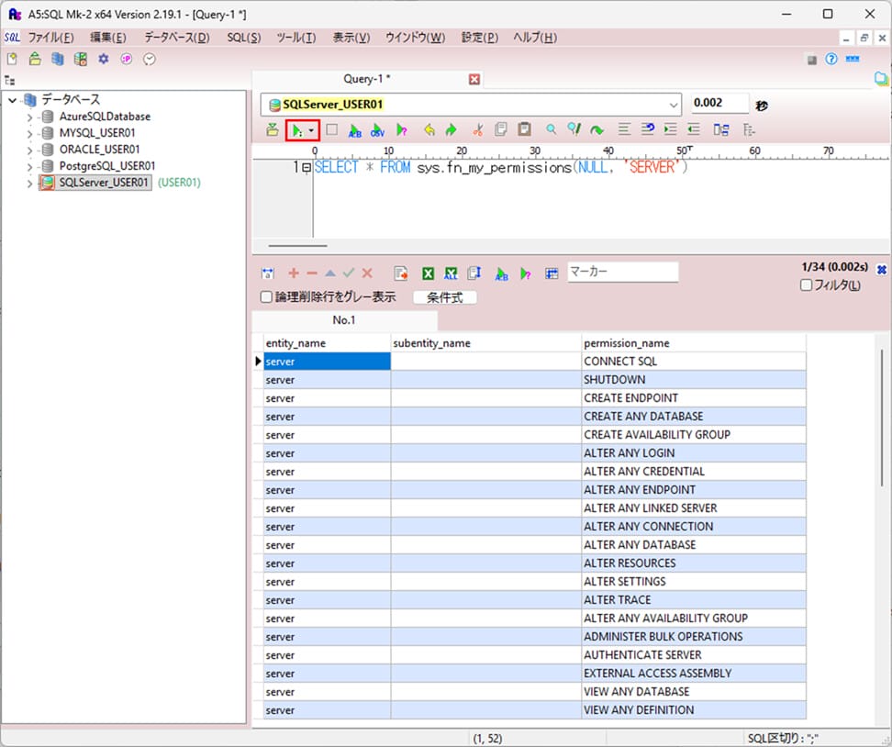Toggle 論理削除行をグレー表示 checkbox
Viewport: 892px width, 747px height.
point(267,297)
